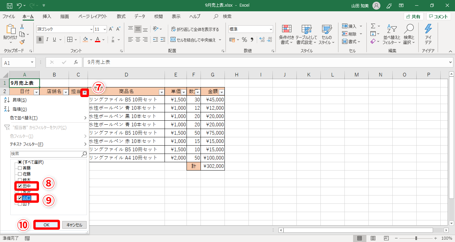
Task: Click the AutoSum sigma icon
Action: [373, 26]
